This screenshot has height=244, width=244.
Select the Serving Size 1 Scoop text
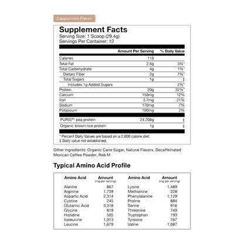pos(89,36)
